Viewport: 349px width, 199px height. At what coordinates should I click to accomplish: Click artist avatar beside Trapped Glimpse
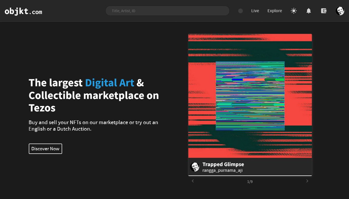click(x=195, y=167)
